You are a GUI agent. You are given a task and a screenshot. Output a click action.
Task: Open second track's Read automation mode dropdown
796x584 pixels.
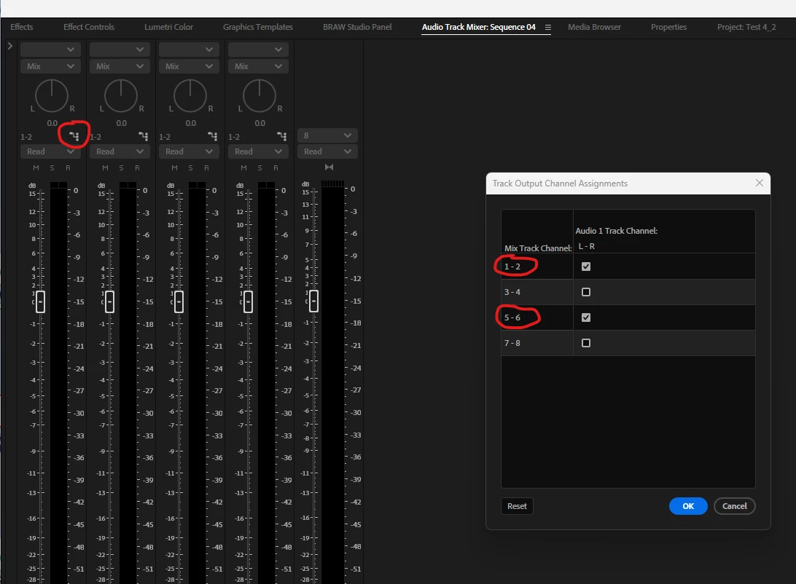119,151
